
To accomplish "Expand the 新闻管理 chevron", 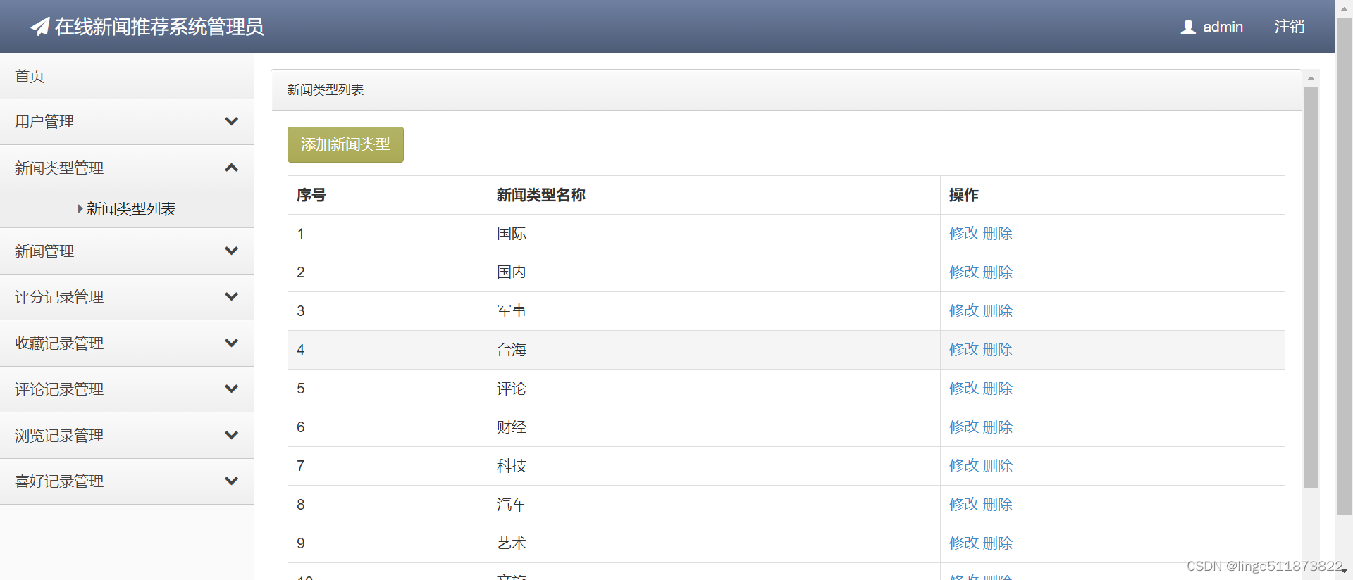I will pyautogui.click(x=231, y=251).
